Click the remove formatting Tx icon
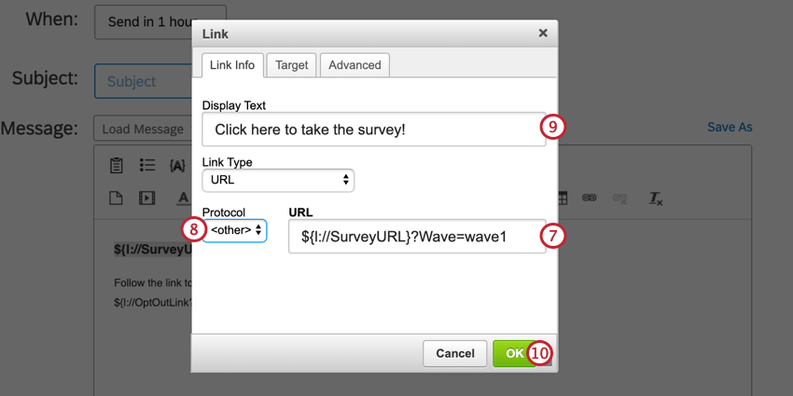This screenshot has width=793, height=396. (656, 198)
